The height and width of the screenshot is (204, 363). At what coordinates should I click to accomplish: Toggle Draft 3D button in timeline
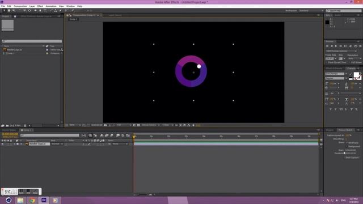coord(95,135)
